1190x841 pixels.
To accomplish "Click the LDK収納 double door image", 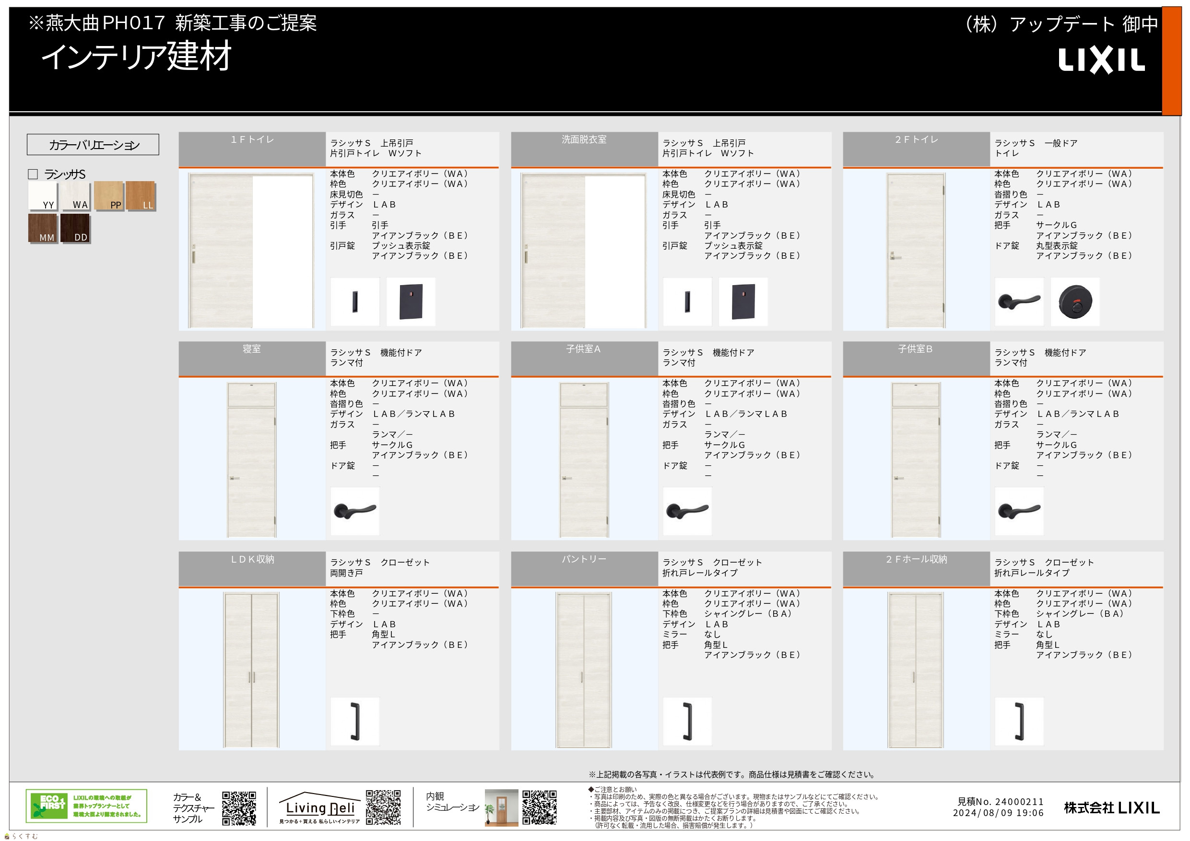I will point(251,669).
